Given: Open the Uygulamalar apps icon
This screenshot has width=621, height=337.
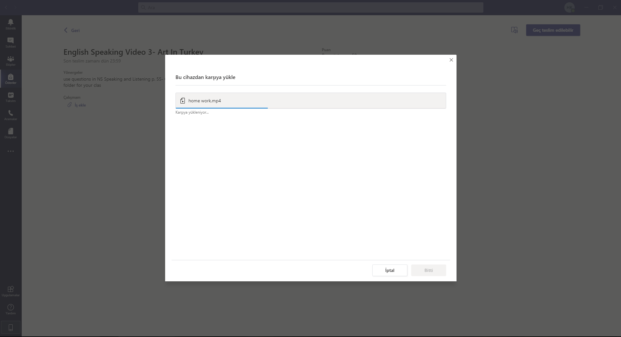Looking at the screenshot, I should tap(11, 289).
